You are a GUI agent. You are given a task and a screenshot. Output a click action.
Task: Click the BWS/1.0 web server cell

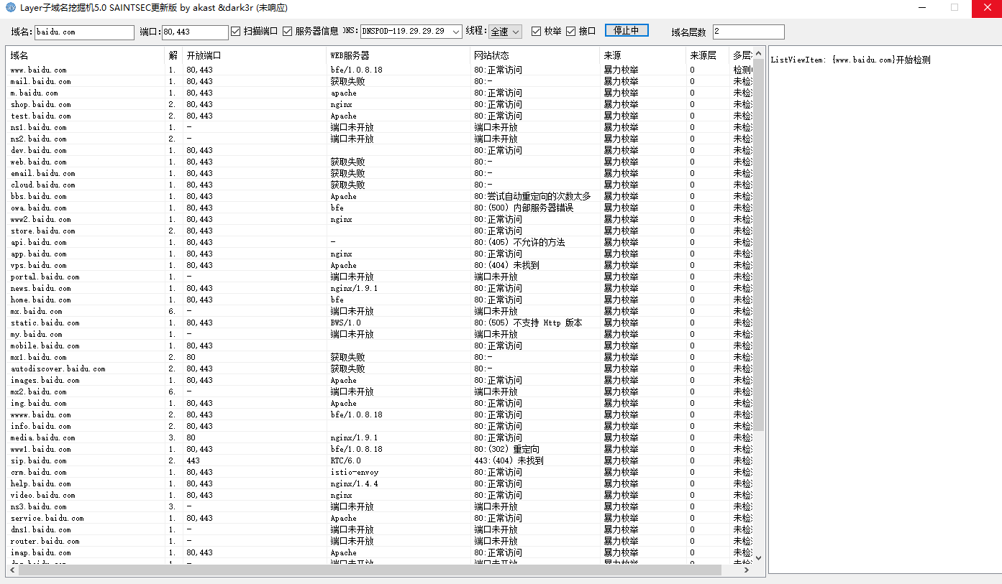point(345,323)
